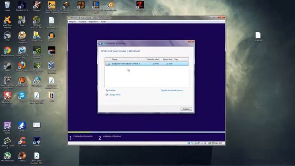Launch League of Legends shortcut
The image size is (295, 166).
click(x=96, y=7)
